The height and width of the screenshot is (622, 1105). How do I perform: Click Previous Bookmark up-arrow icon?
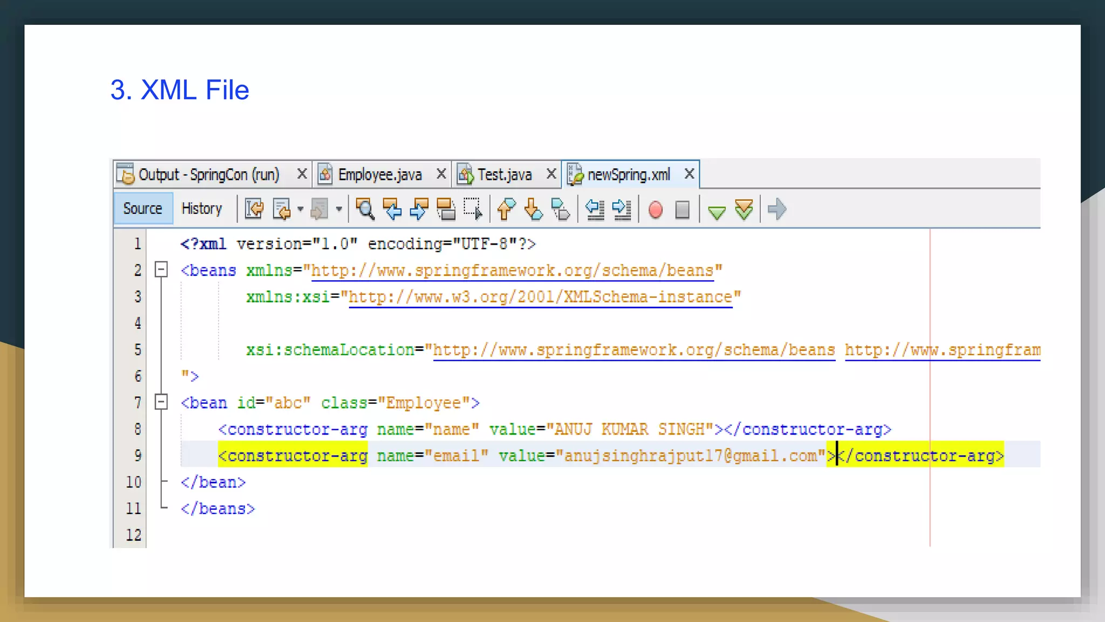pos(506,209)
